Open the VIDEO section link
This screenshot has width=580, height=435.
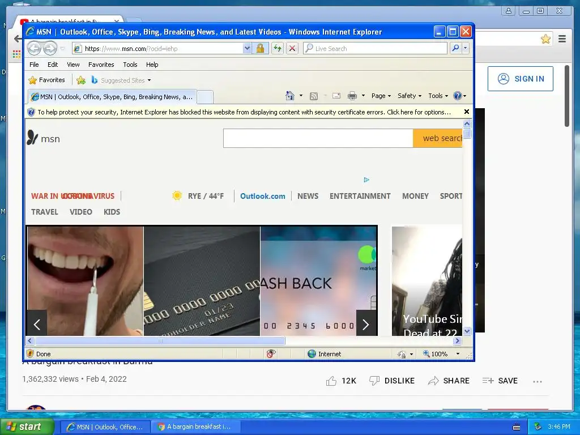click(x=80, y=212)
